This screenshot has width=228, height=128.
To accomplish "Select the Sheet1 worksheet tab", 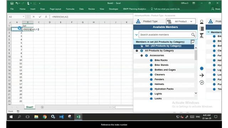I will [30, 107].
